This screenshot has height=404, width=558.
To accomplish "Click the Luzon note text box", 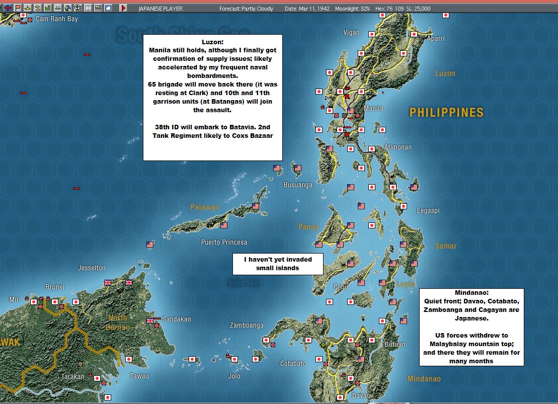I will click(213, 98).
